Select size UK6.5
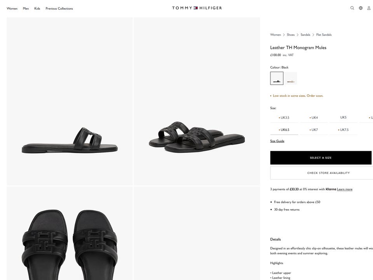373x280 pixels. [x=284, y=130]
